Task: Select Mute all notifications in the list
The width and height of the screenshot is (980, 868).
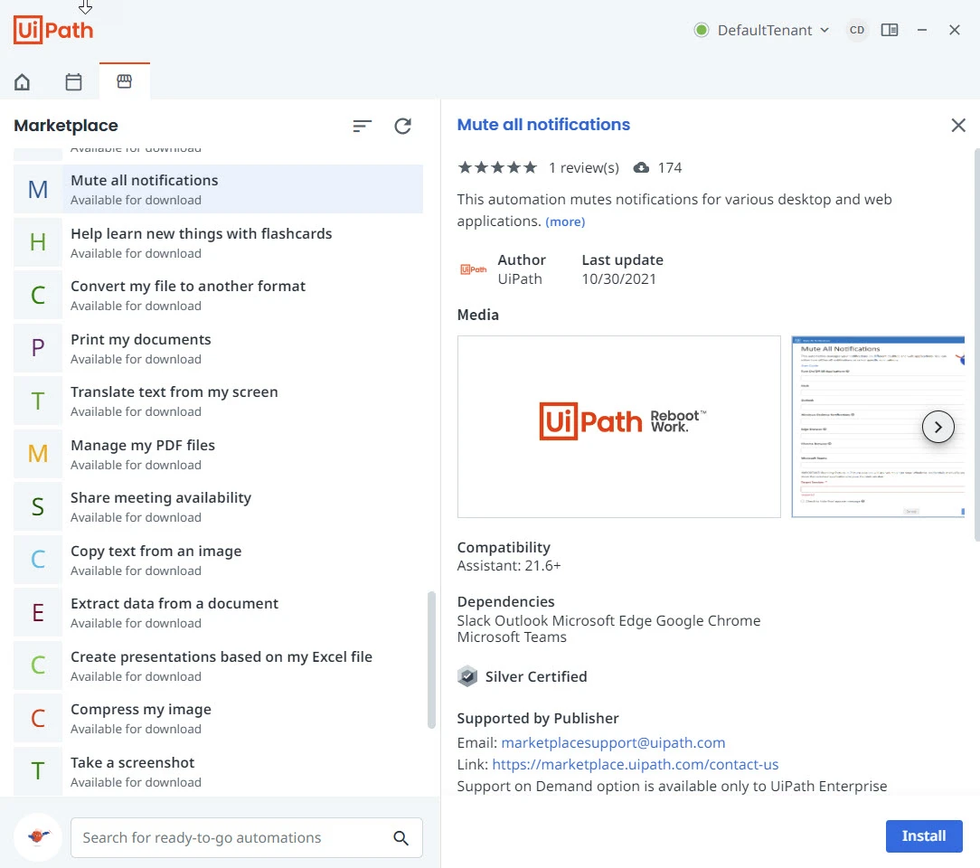Action: pyautogui.click(x=218, y=189)
